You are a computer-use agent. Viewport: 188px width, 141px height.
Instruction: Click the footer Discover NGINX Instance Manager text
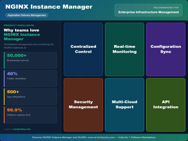(94, 137)
